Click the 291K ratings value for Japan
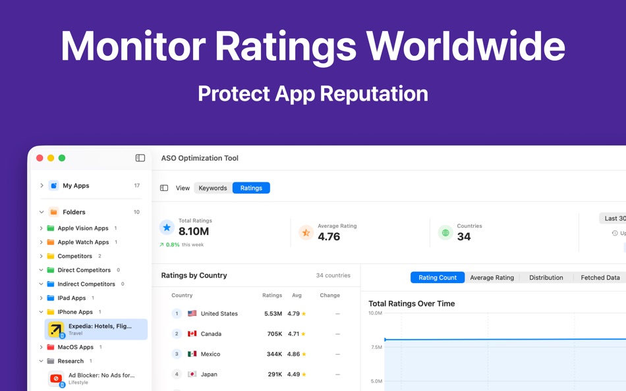The image size is (626, 391). [x=275, y=375]
